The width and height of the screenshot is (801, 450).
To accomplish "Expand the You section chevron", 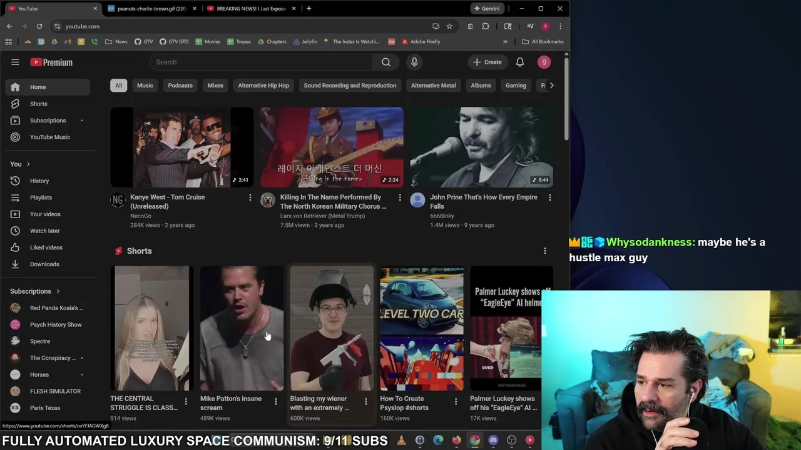I will click(28, 164).
